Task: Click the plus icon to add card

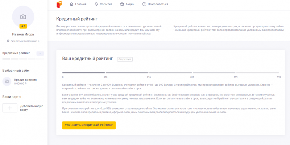Action: click(x=10, y=108)
